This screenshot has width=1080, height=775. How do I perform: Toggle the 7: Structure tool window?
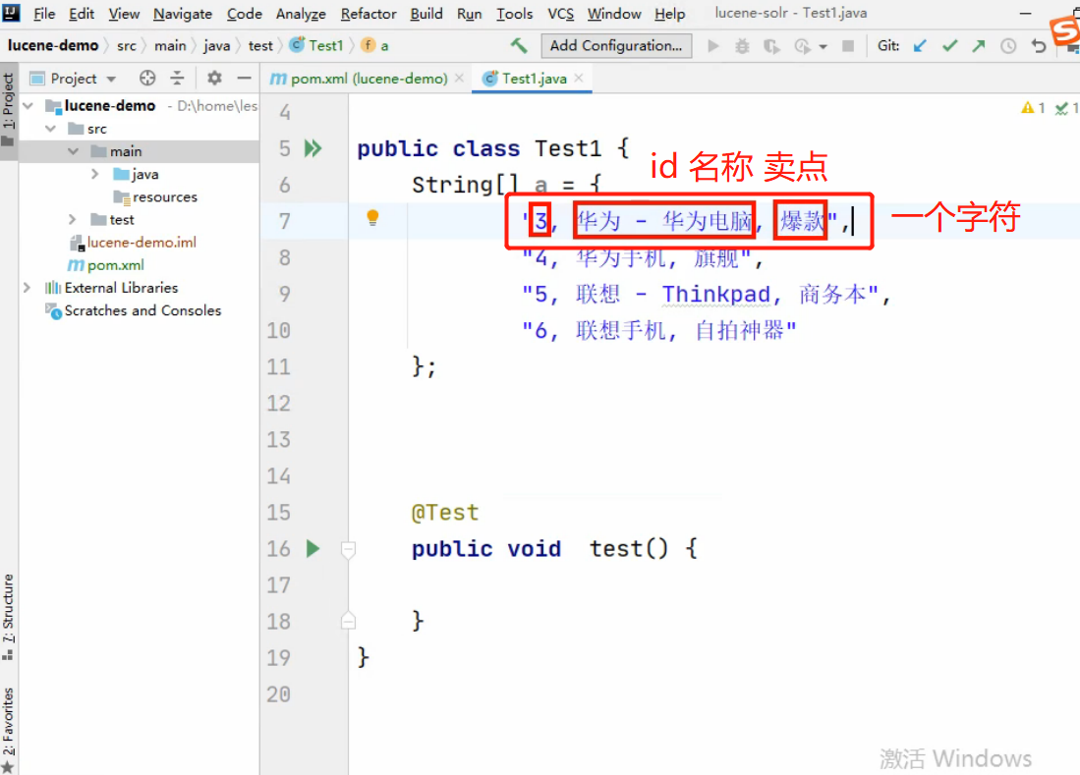pyautogui.click(x=8, y=616)
